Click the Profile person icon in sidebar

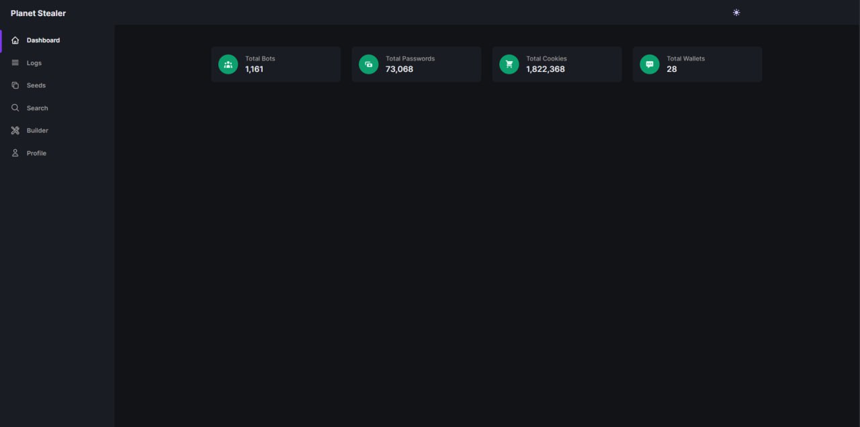[15, 153]
